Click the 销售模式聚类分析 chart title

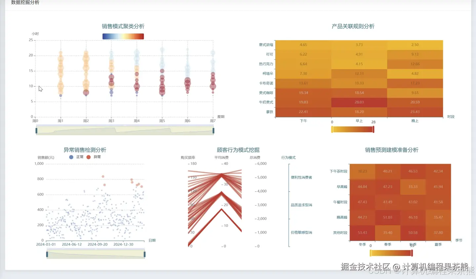pyautogui.click(x=123, y=26)
